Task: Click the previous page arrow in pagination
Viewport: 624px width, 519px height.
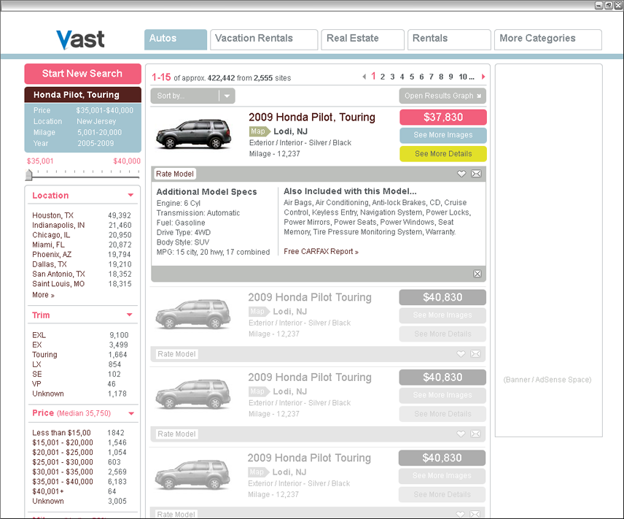Action: 364,77
